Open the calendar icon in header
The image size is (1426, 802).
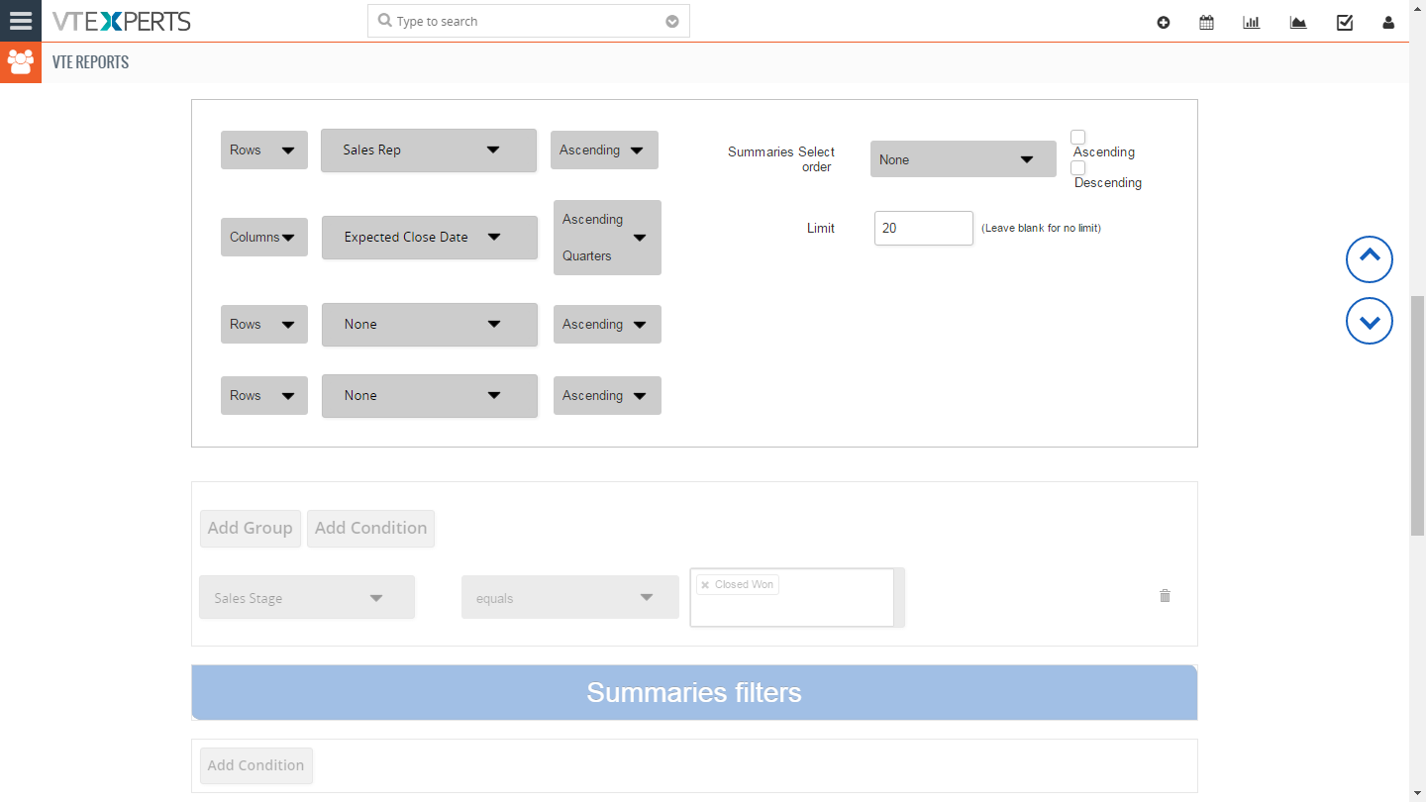coord(1206,22)
